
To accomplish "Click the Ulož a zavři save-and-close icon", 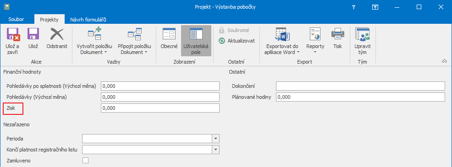I will tap(13, 34).
